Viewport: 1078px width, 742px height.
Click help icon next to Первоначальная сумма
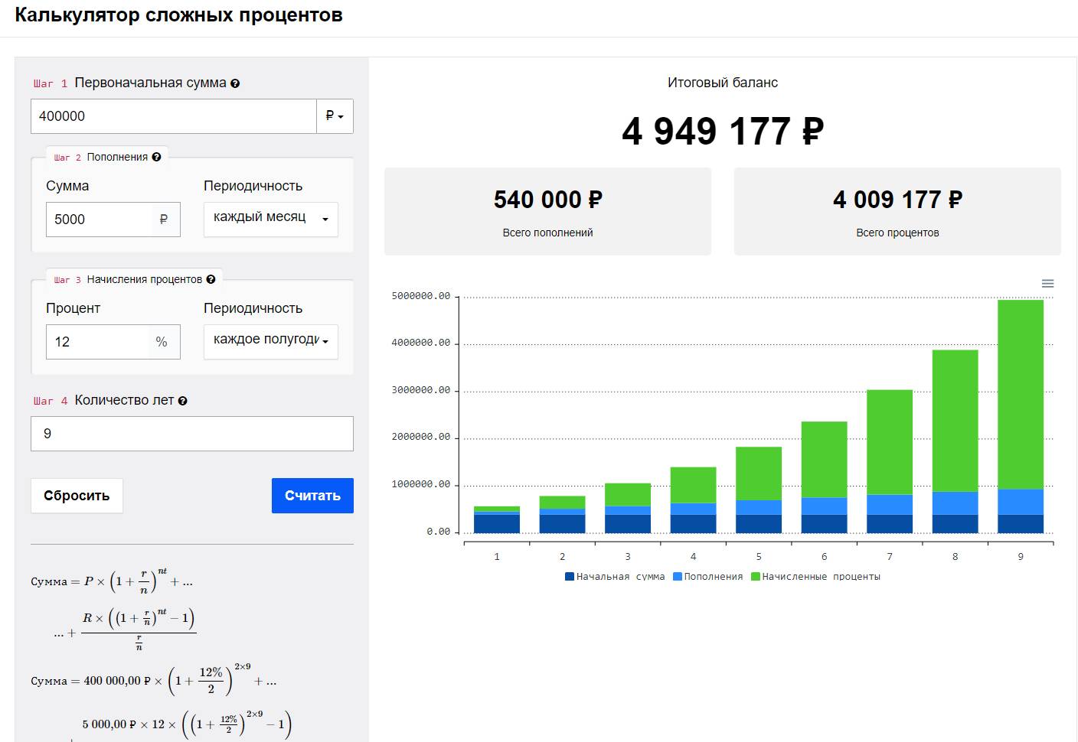tap(235, 83)
